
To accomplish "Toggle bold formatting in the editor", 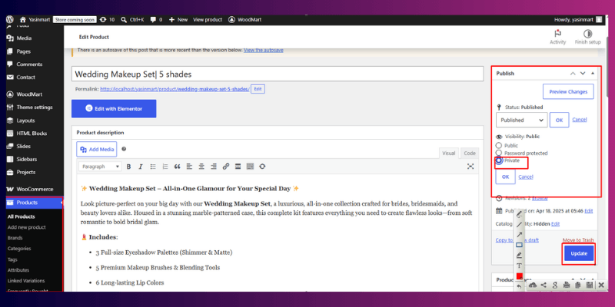I will click(x=128, y=167).
